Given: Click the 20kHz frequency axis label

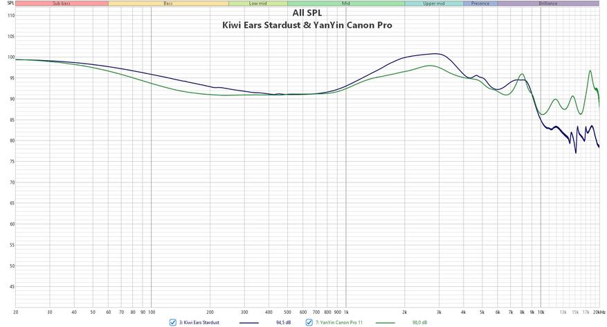Looking at the screenshot, I should click(x=599, y=312).
